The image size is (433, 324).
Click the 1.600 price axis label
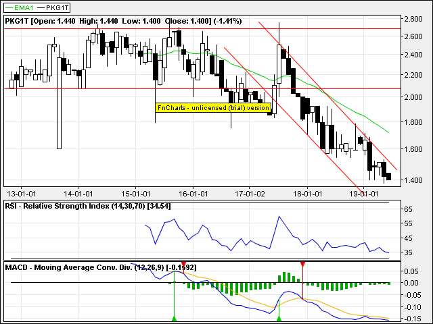point(413,149)
